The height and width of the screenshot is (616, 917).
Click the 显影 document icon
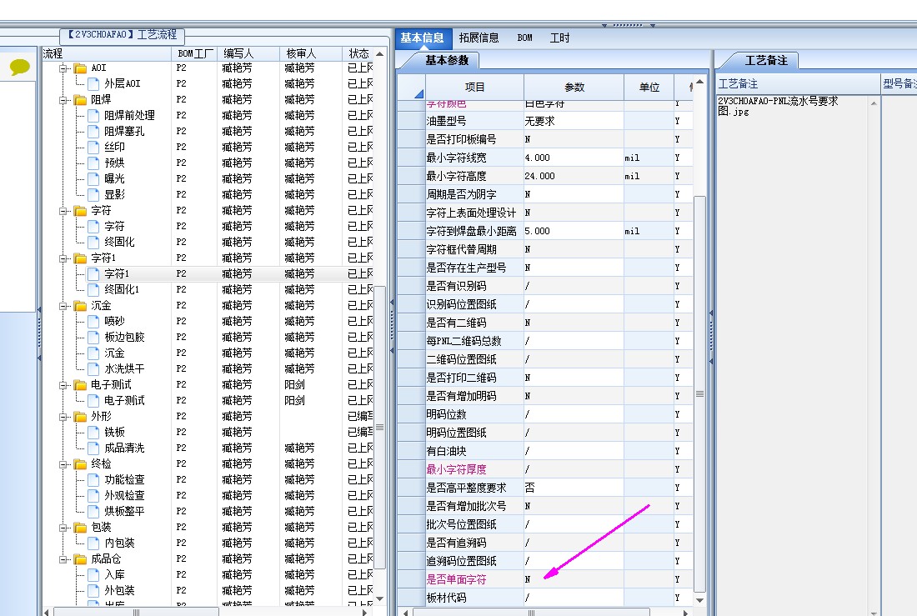pos(93,194)
